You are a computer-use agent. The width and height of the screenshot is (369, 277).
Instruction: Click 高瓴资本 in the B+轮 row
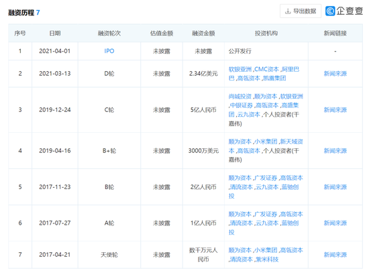(x=248, y=151)
